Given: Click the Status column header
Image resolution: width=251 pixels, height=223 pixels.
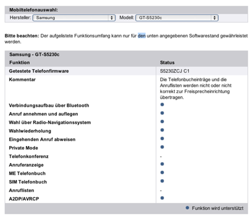Looking at the screenshot, I should tap(167, 62).
